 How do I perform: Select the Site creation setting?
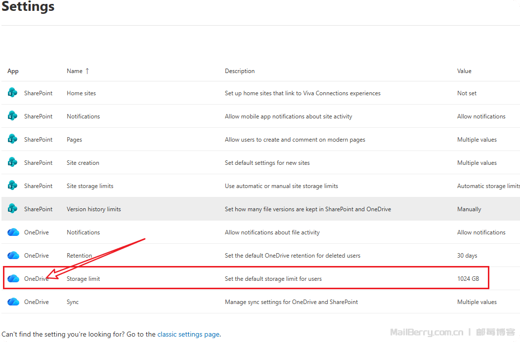pos(83,163)
